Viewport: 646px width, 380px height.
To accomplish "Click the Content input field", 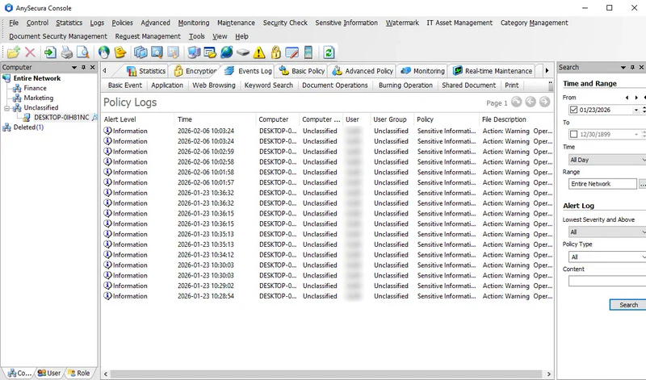I will pyautogui.click(x=607, y=282).
